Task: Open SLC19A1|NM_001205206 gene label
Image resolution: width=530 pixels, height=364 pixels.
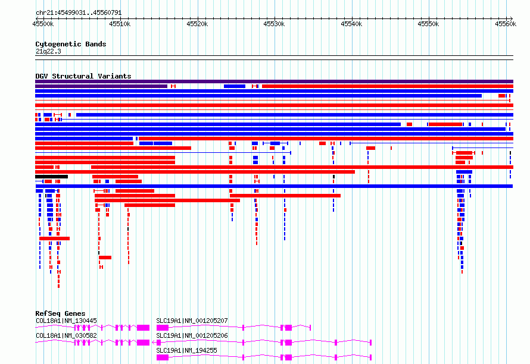Action: 192,335
